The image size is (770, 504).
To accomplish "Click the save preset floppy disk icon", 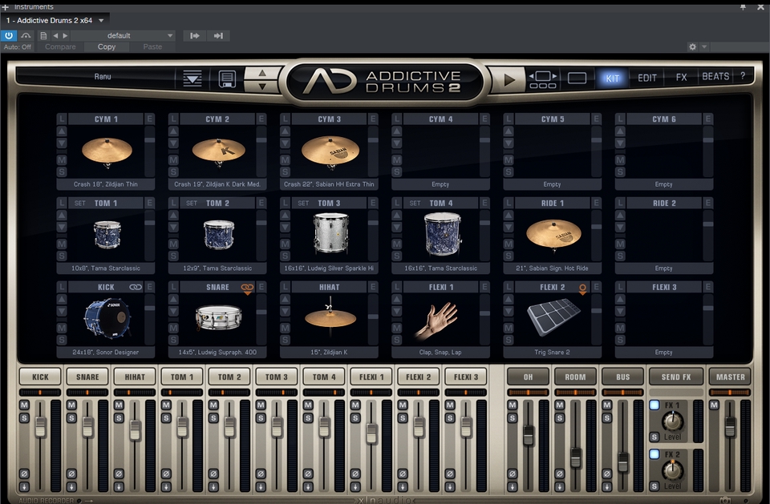I will click(x=227, y=79).
